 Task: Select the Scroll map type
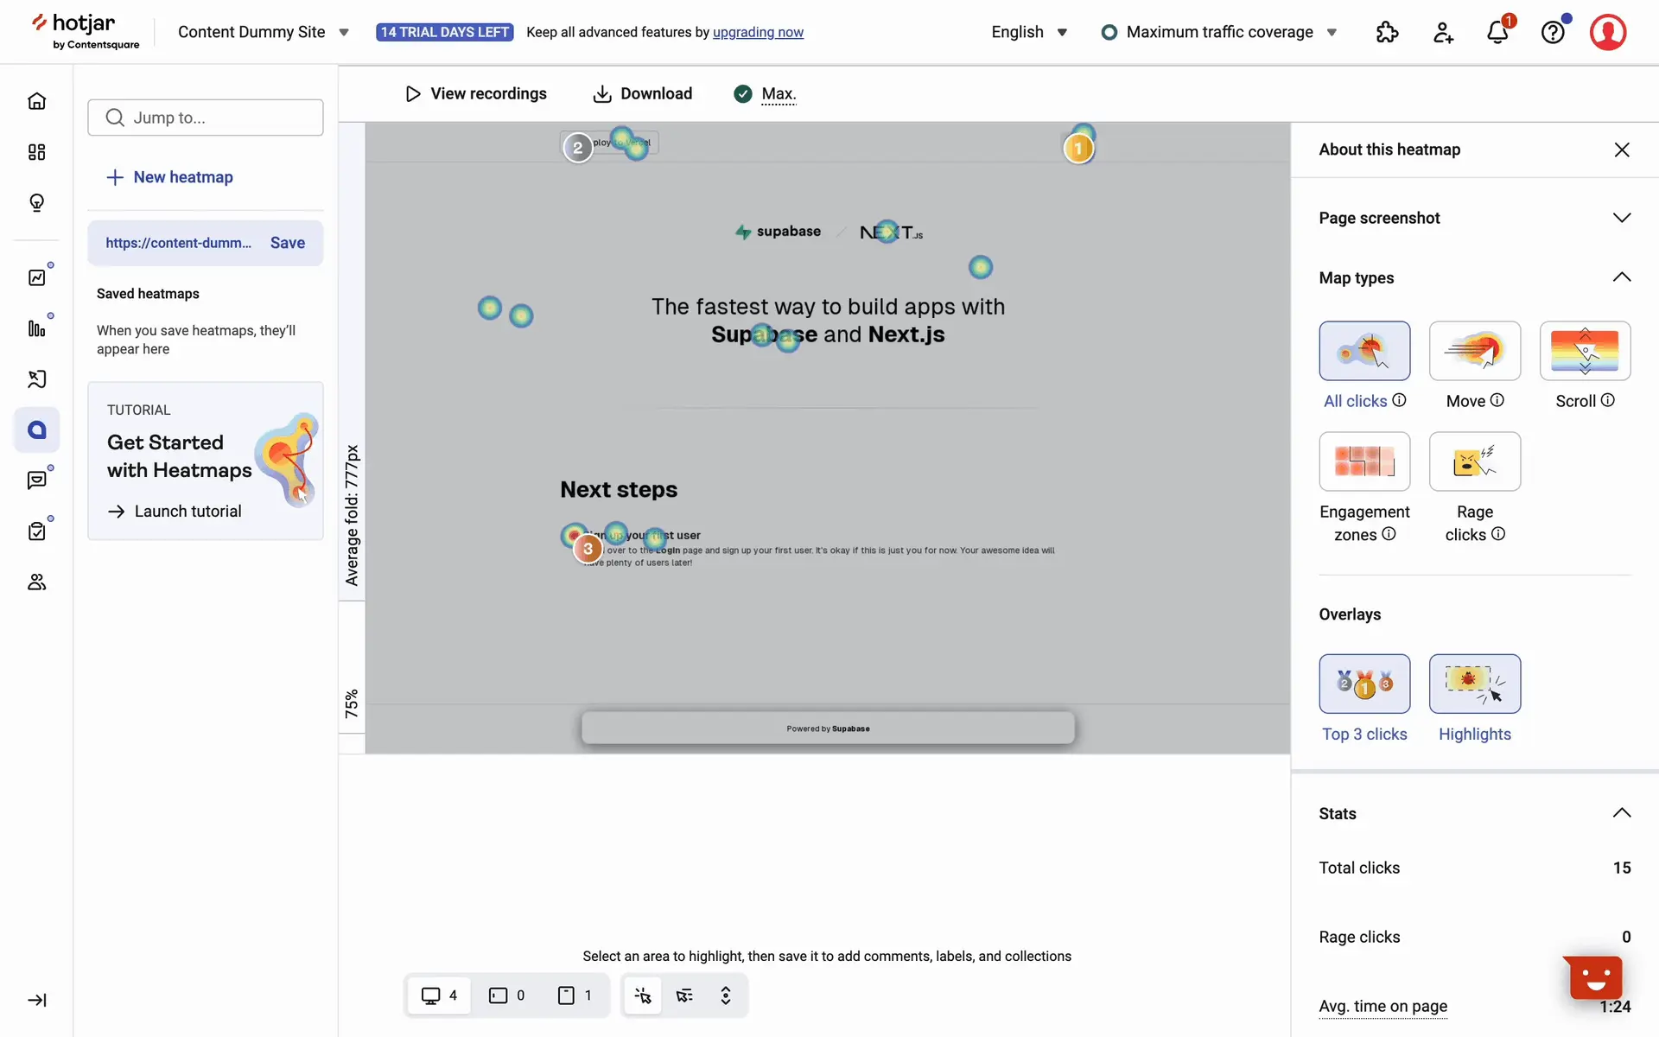(x=1584, y=351)
